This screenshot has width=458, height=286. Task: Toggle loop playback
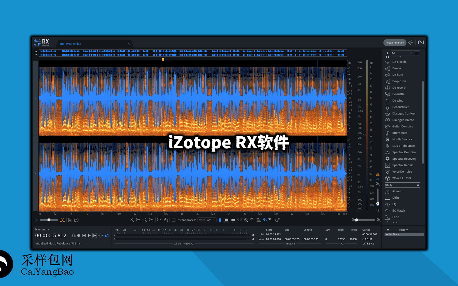coord(101,235)
